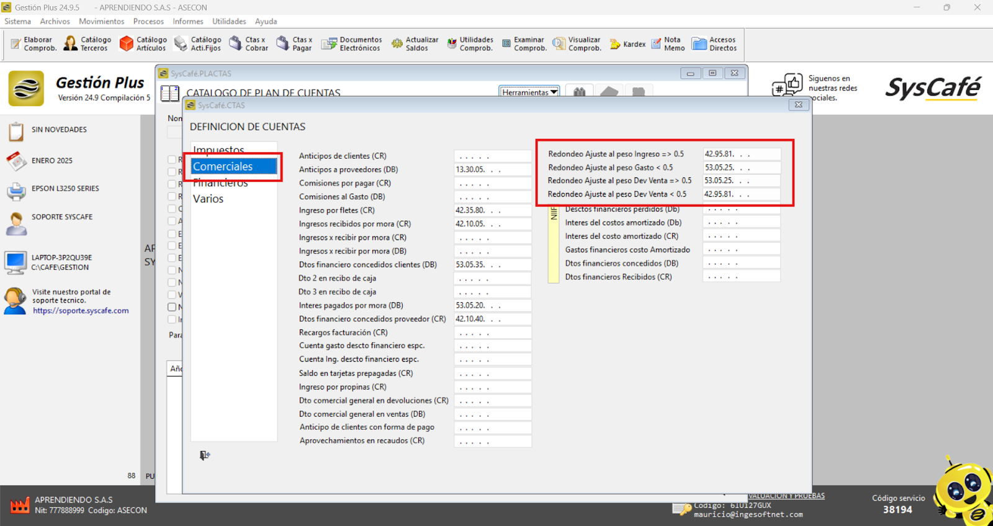Screen dimensions: 993x526
Task: Open the Utilidades menu
Action: click(229, 21)
